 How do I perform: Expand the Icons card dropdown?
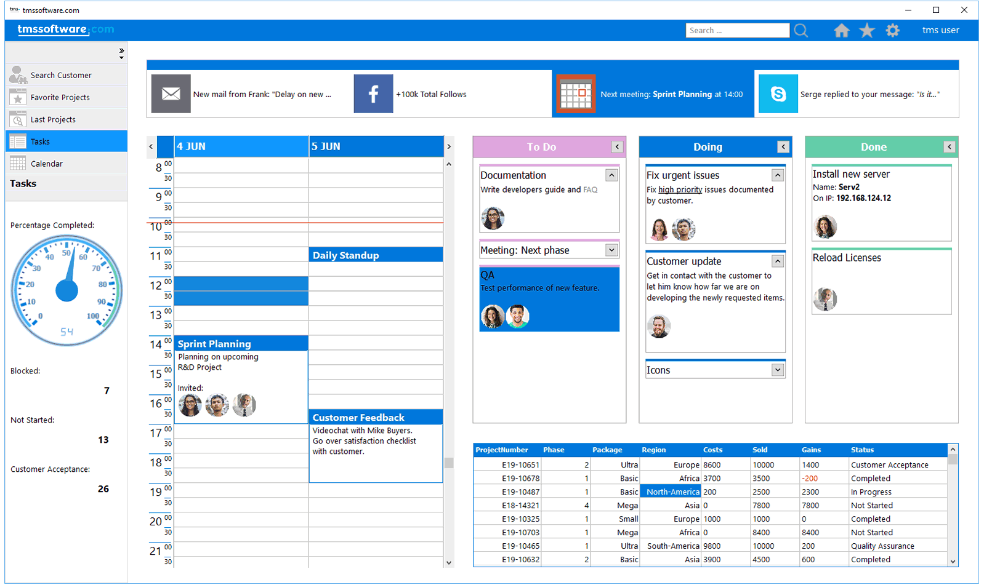[778, 370]
